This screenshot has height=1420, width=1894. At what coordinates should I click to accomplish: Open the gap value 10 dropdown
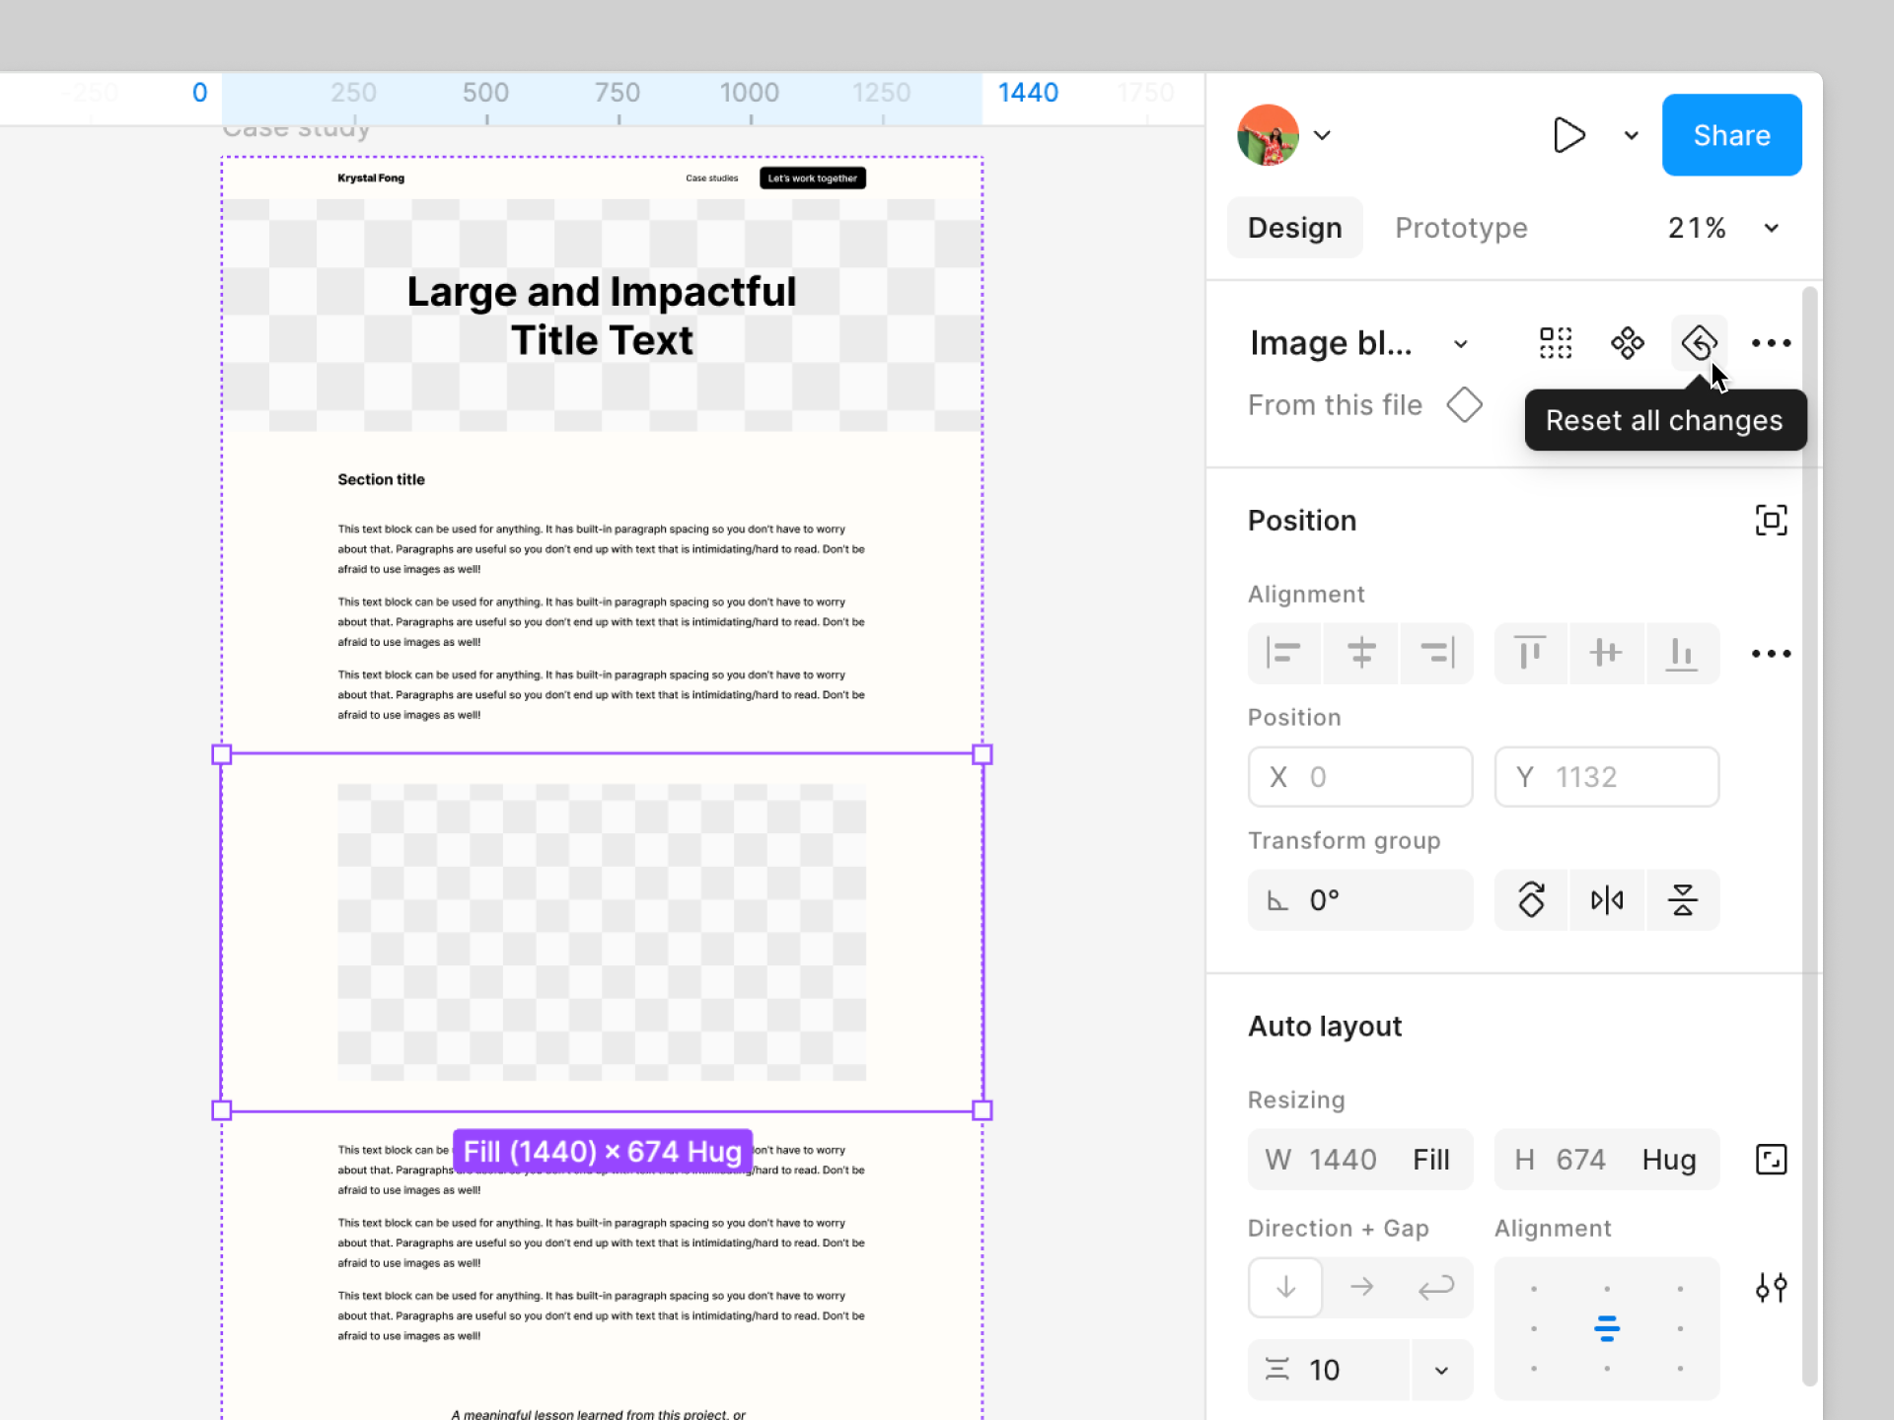point(1441,1371)
